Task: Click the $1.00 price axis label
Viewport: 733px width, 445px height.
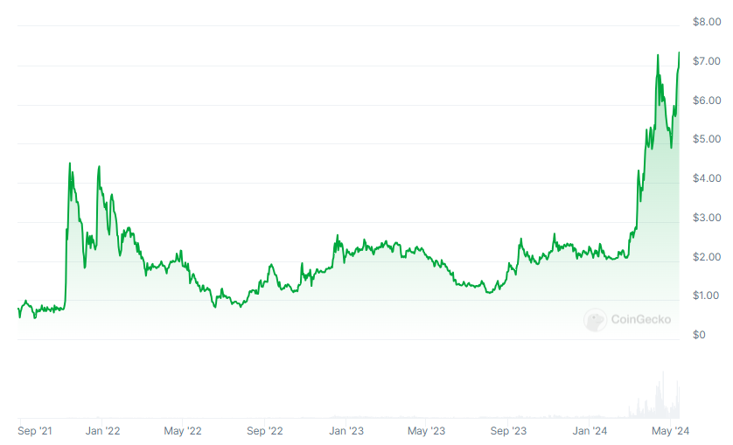Action: [x=706, y=296]
